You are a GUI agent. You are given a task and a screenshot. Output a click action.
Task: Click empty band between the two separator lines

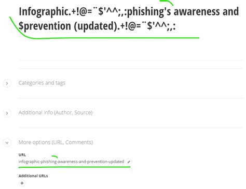point(131,64)
